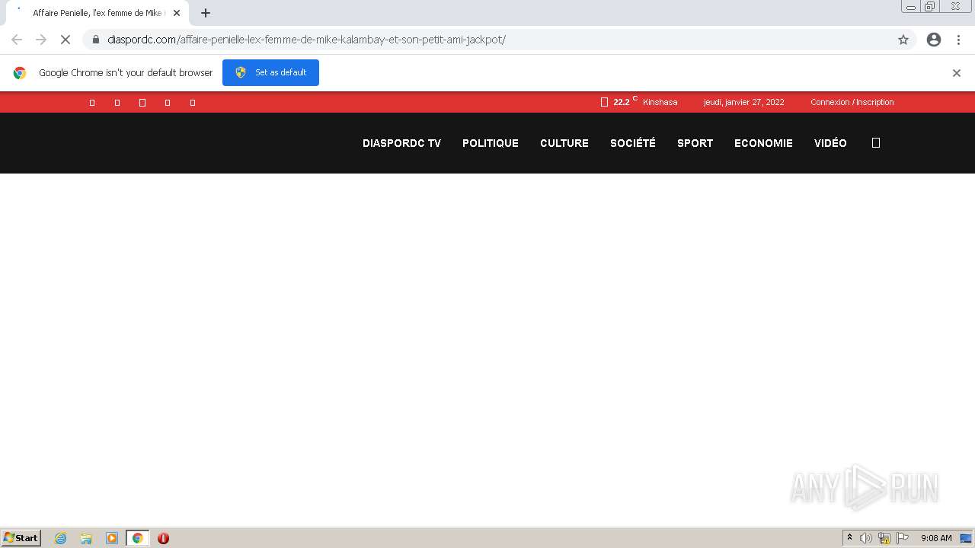Stop loading the page
The width and height of the screenshot is (975, 548).
pyautogui.click(x=66, y=40)
